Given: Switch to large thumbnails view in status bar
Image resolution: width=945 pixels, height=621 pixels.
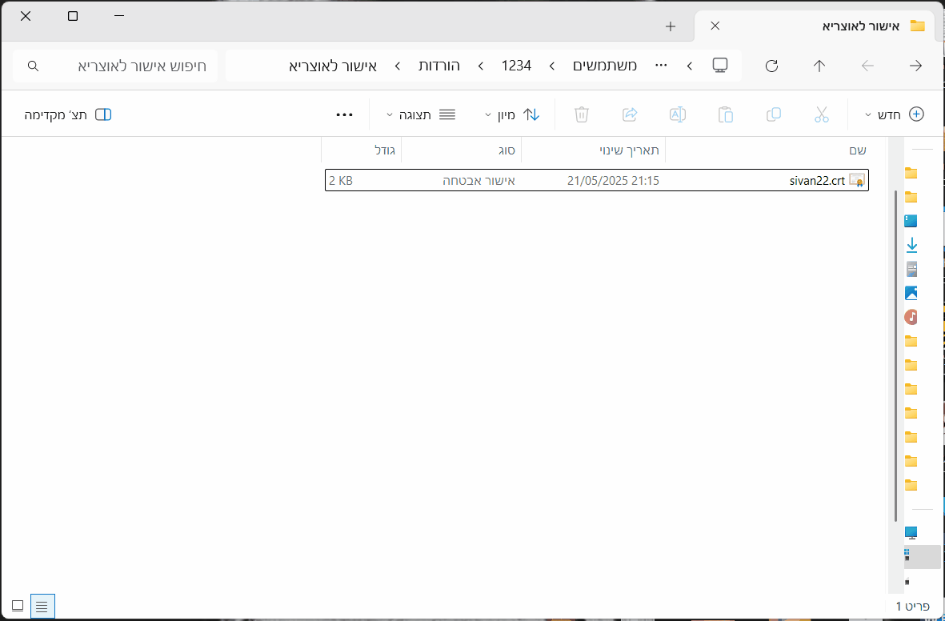Looking at the screenshot, I should pos(18,606).
